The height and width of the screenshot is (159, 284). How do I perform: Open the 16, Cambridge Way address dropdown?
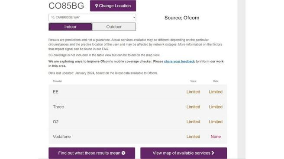coord(92,18)
